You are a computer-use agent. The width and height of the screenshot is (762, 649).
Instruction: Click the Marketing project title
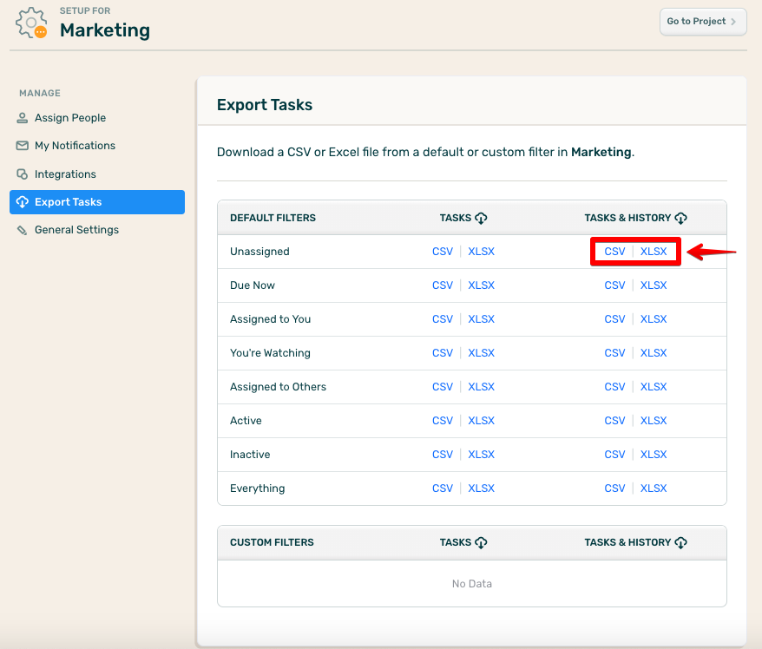105,30
